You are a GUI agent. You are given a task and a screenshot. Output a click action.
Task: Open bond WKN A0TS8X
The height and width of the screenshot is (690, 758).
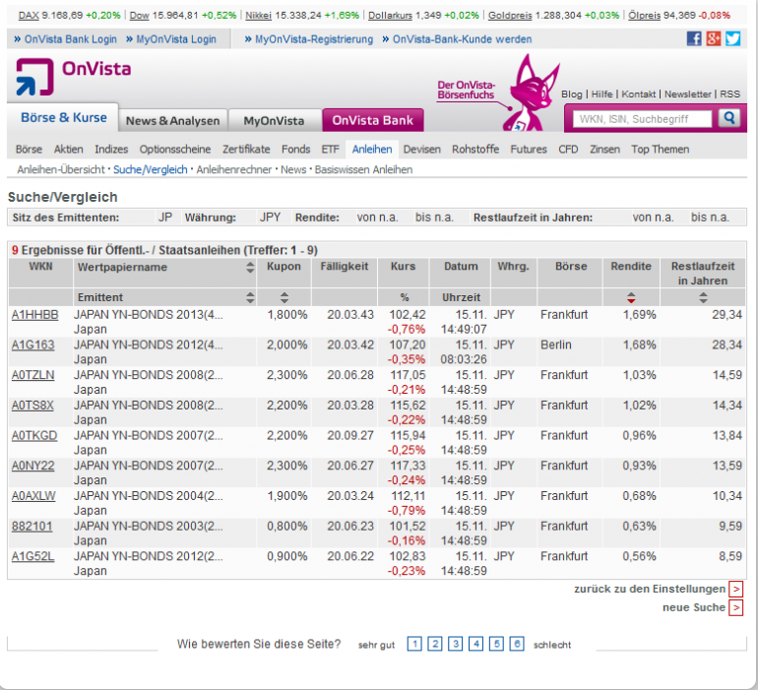pos(32,406)
